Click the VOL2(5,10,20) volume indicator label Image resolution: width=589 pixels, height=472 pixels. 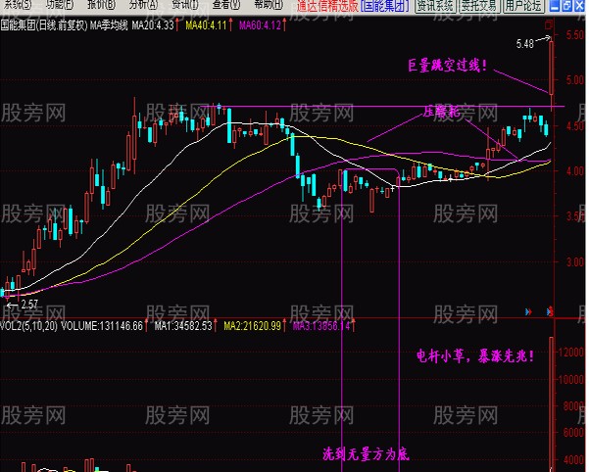(29, 326)
